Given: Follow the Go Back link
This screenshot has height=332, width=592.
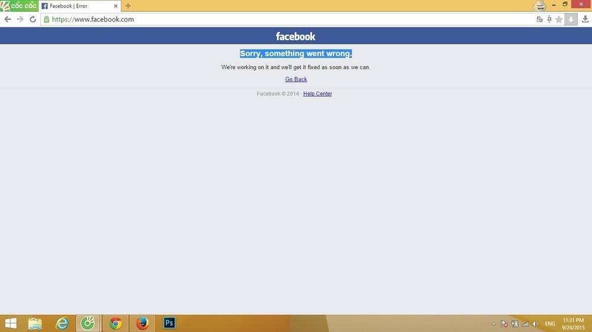Looking at the screenshot, I should (x=296, y=79).
